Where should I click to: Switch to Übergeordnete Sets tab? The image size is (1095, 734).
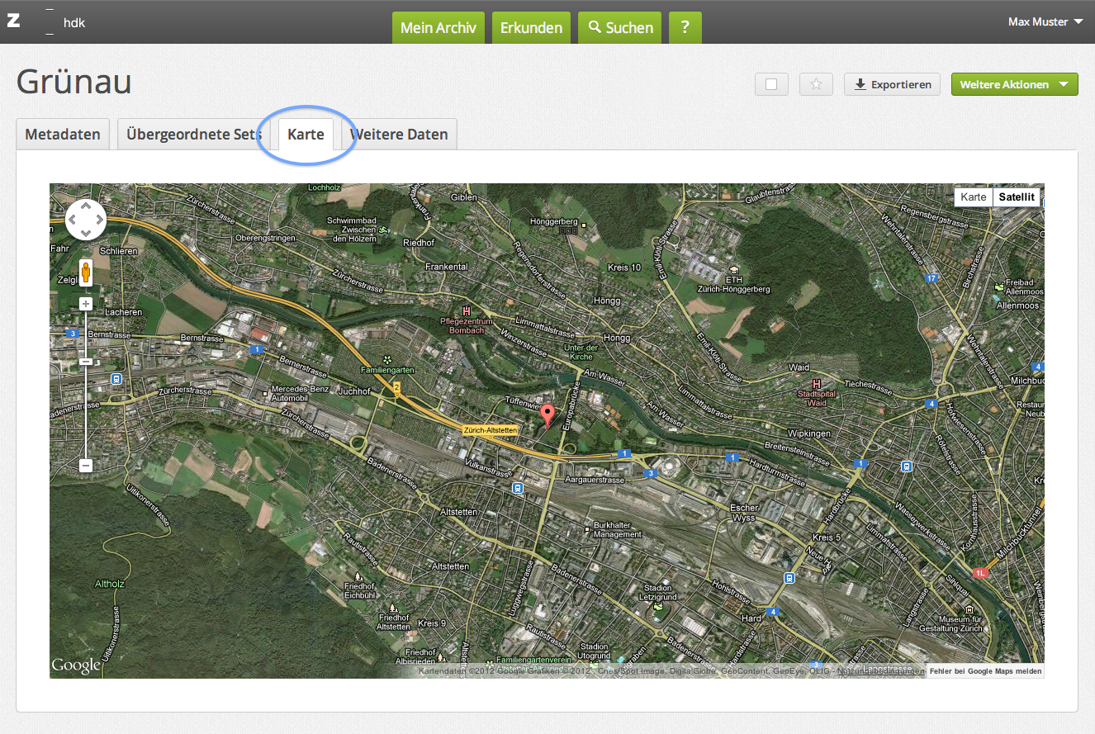pos(194,135)
